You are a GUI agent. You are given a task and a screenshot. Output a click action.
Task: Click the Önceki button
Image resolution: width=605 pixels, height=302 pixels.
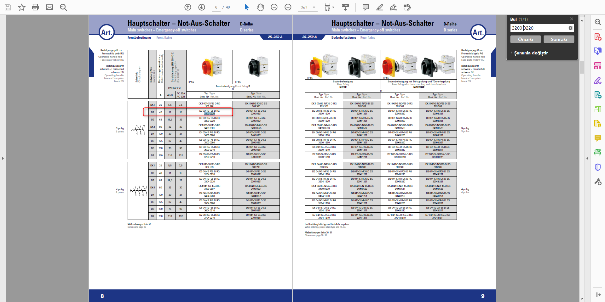[x=526, y=39]
